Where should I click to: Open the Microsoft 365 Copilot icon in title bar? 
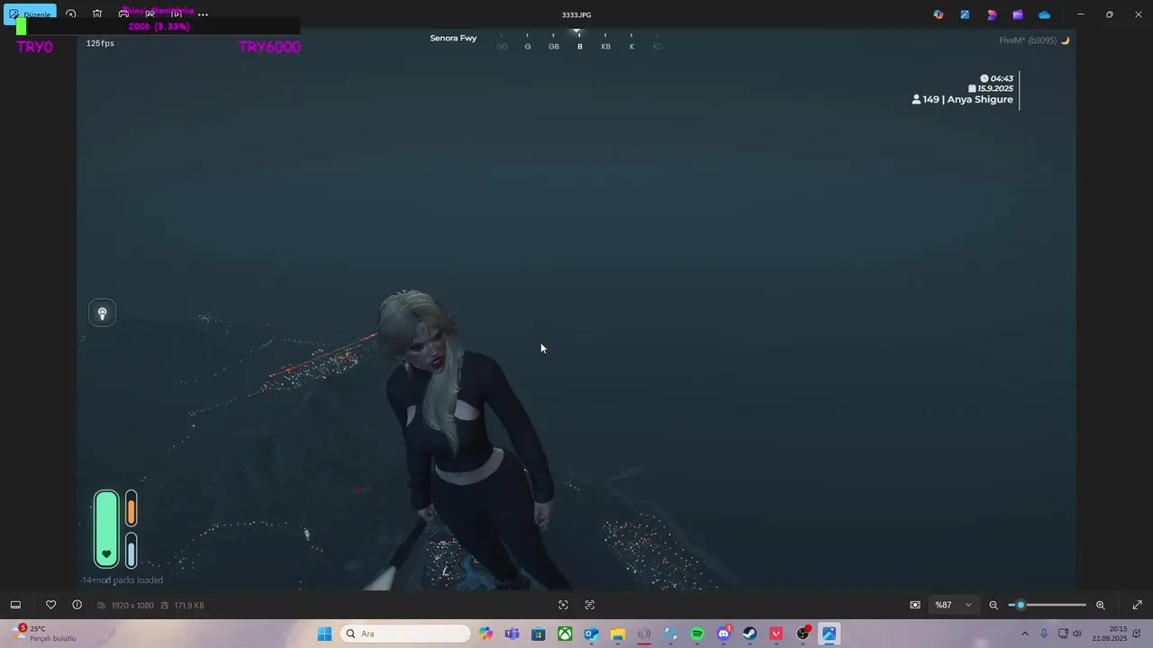pyautogui.click(x=939, y=14)
